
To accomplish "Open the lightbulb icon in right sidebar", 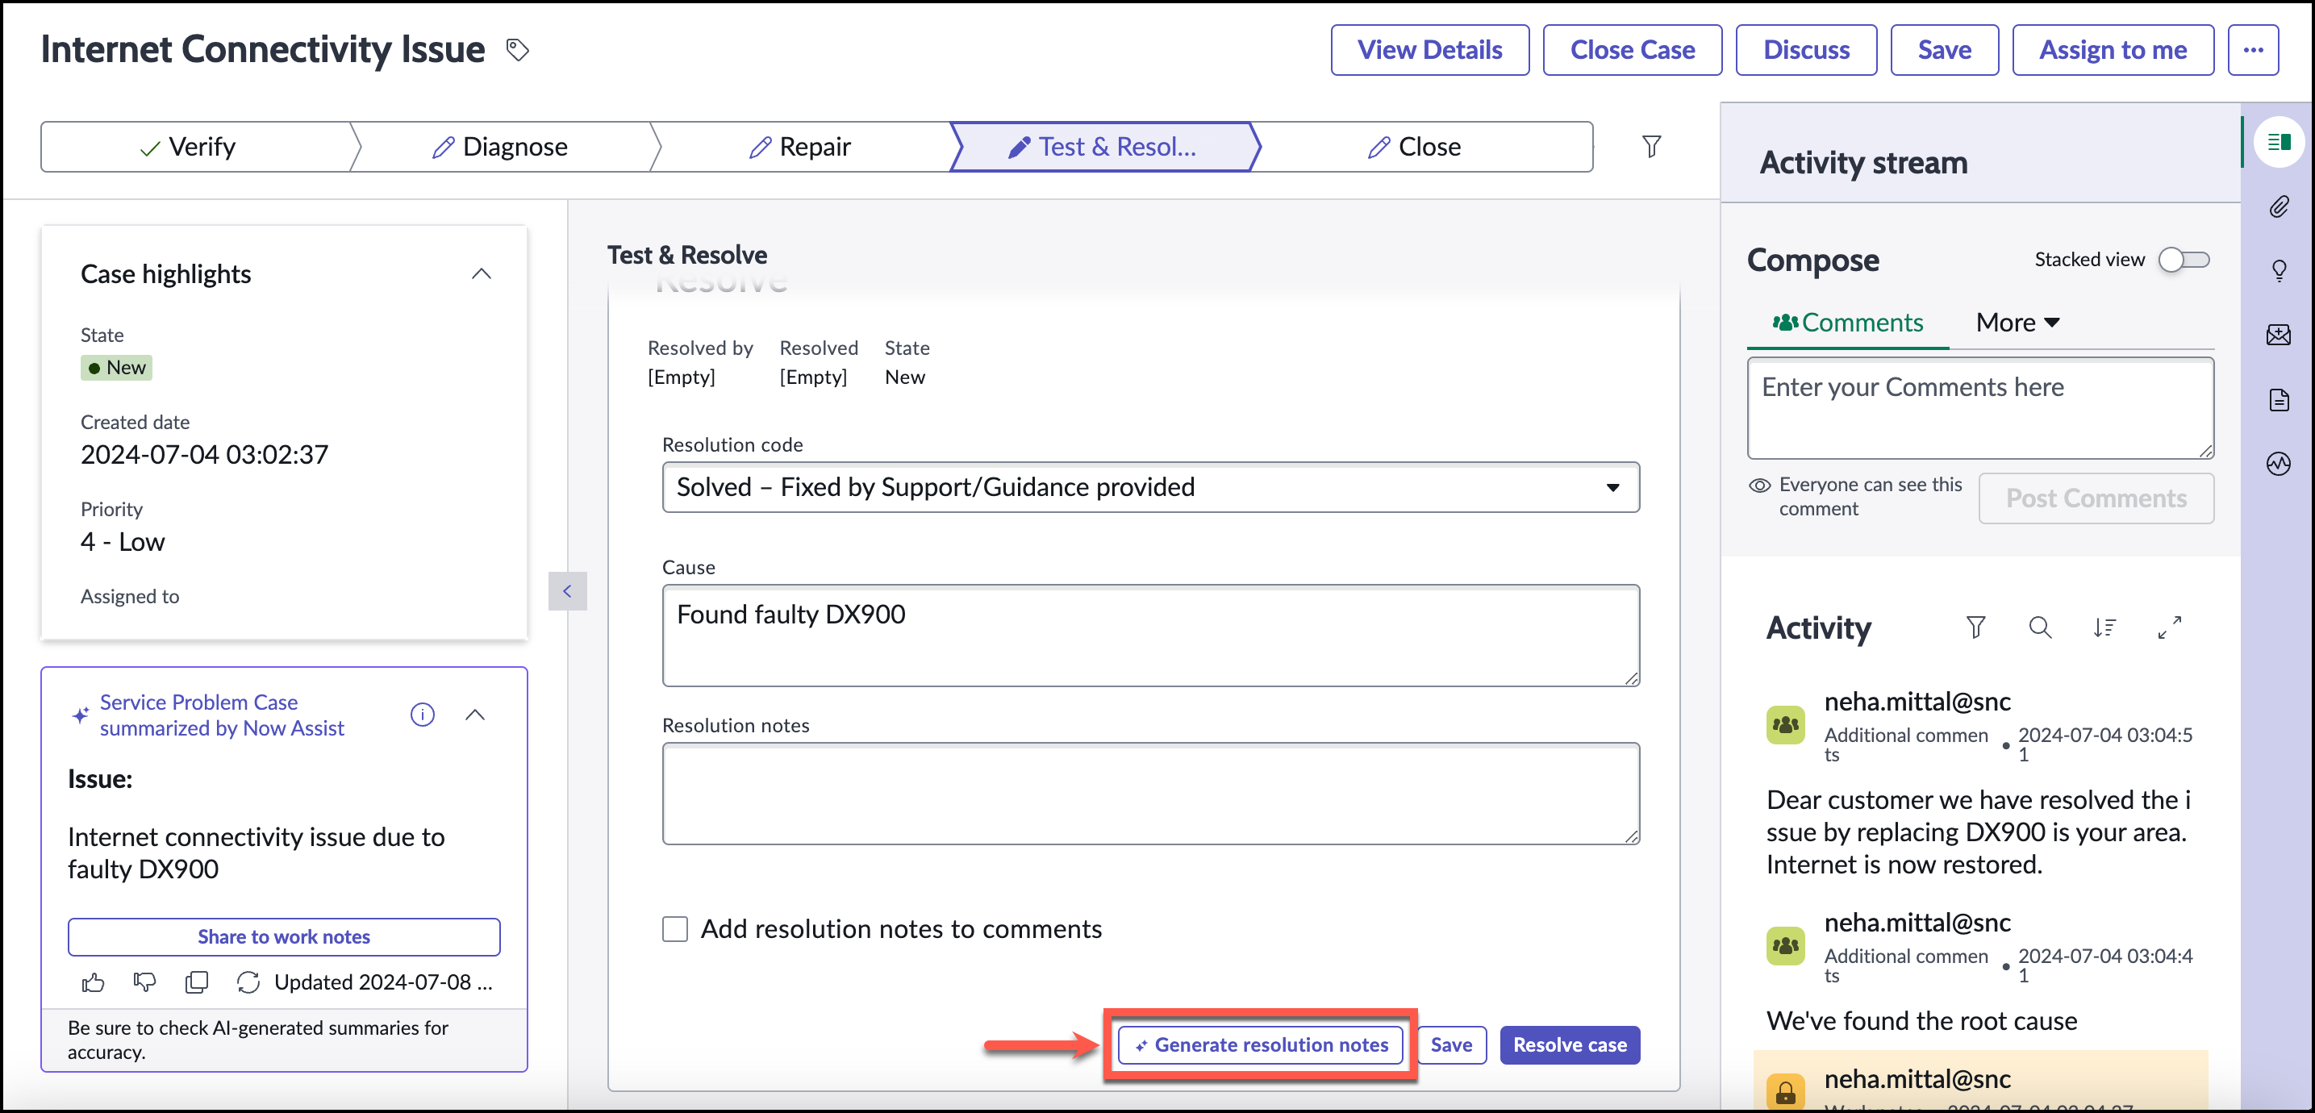I will [2278, 270].
